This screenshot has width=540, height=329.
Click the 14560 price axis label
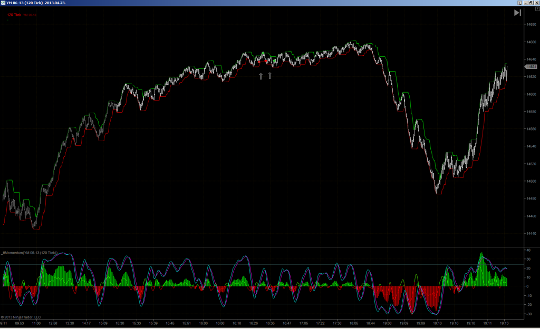[531, 129]
